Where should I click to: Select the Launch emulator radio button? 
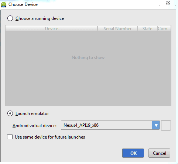click(10, 114)
